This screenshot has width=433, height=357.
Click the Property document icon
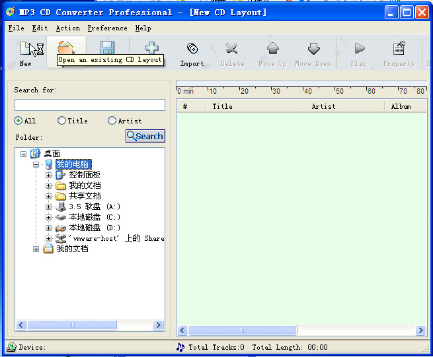[x=399, y=49]
